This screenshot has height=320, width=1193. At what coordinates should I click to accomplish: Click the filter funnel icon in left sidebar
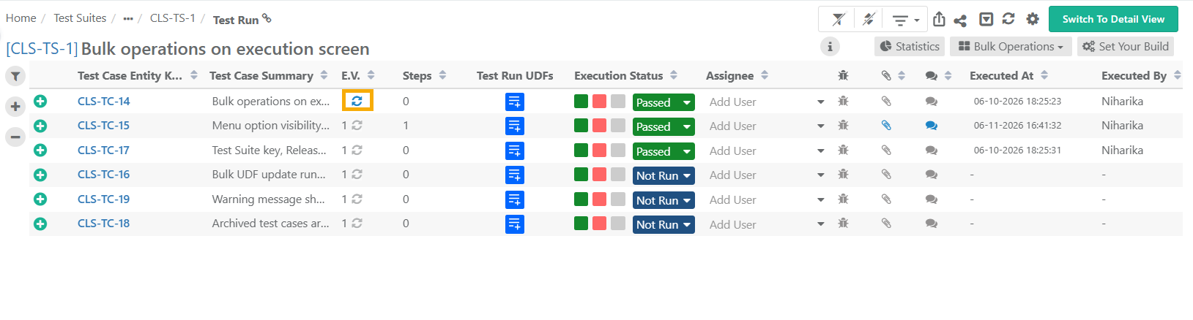(x=15, y=76)
